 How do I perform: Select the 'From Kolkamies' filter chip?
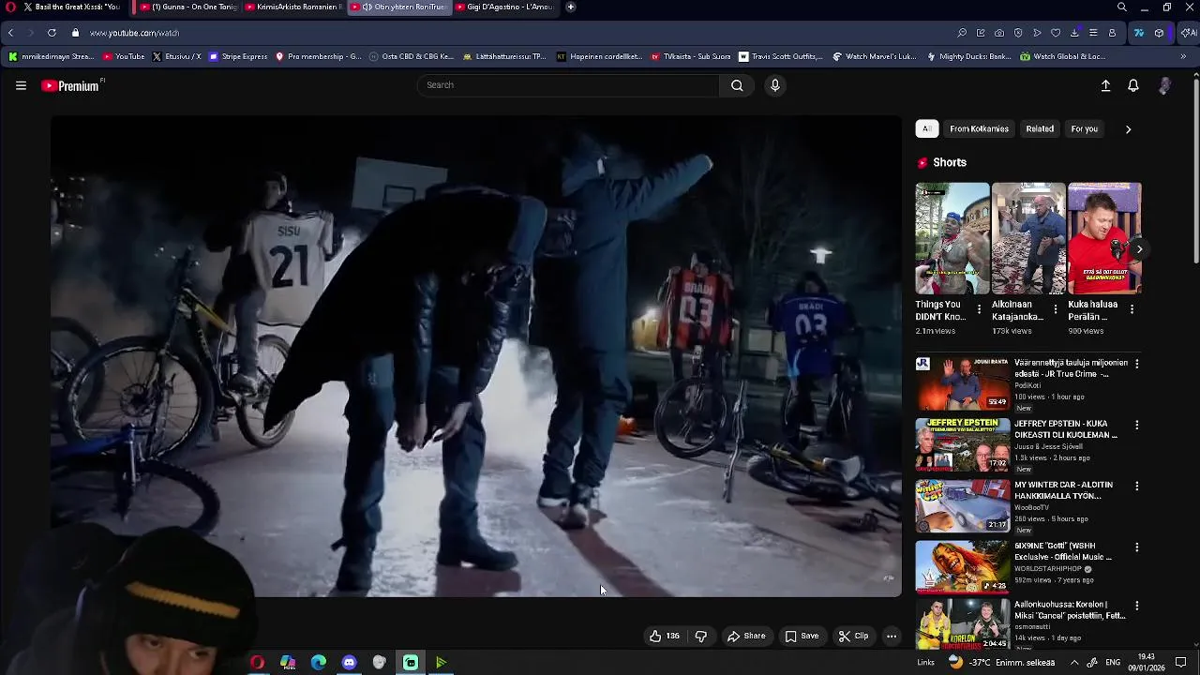point(979,129)
